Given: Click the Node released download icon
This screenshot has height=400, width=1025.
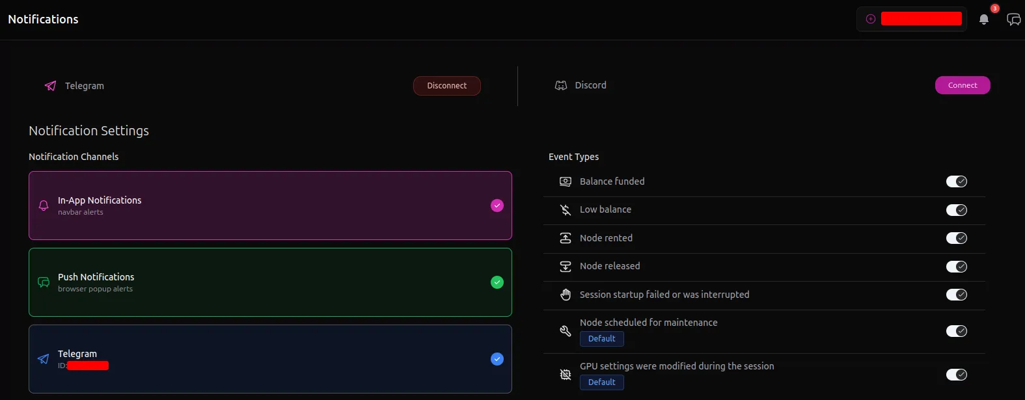Looking at the screenshot, I should [566, 266].
